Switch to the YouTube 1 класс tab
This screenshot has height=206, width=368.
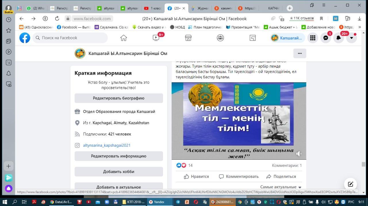click(153, 8)
